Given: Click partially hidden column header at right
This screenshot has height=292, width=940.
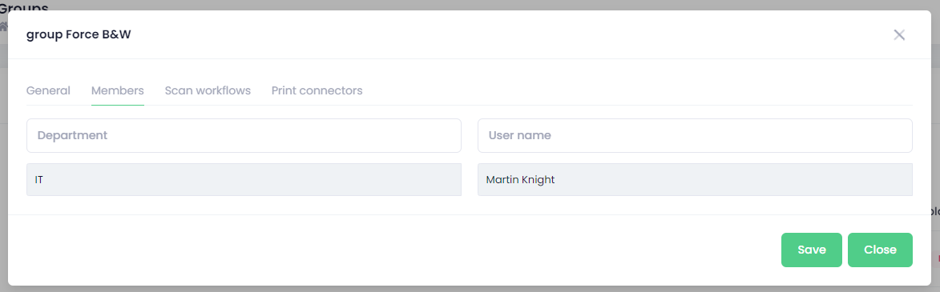Looking at the screenshot, I should point(936,211).
